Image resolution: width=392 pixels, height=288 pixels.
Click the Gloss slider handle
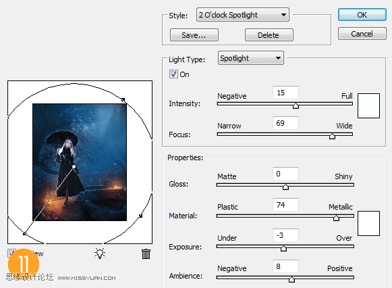(x=285, y=187)
